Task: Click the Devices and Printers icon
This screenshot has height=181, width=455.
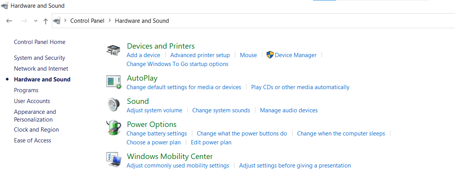Action: point(113,51)
